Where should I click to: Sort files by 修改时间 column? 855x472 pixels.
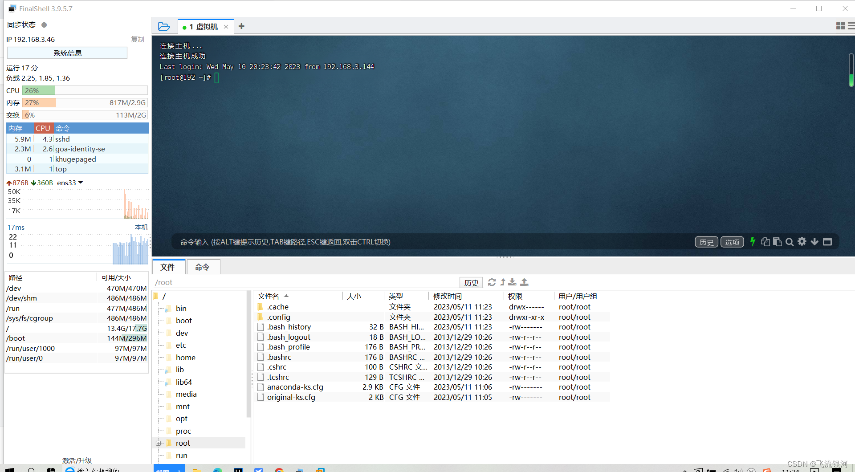[448, 296]
